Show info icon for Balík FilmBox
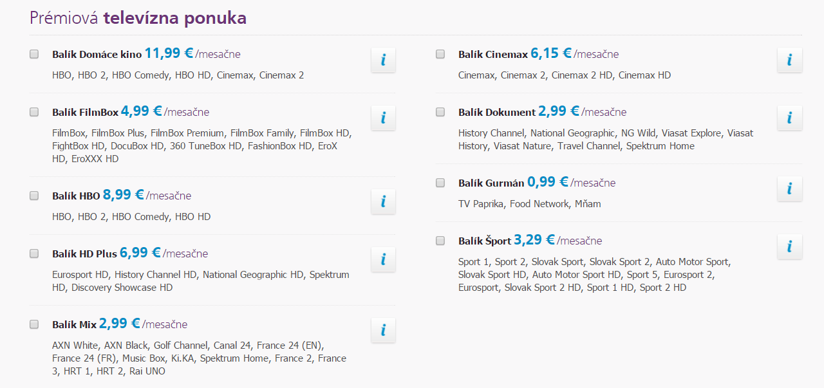This screenshot has width=824, height=388. point(383,118)
